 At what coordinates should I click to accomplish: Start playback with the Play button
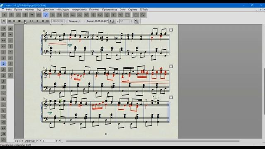[x=25, y=21]
